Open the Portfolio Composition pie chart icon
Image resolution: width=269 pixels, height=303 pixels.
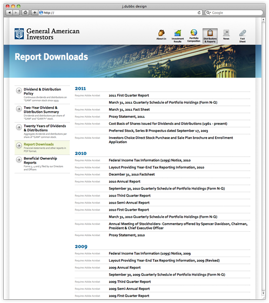(193, 36)
